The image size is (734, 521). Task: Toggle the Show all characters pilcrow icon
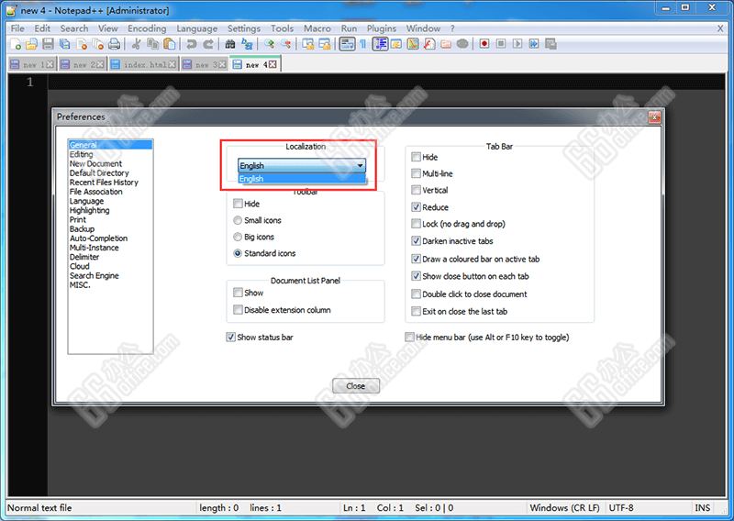point(362,44)
